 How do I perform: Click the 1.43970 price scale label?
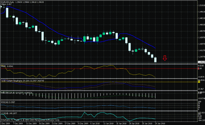tap(201, 38)
